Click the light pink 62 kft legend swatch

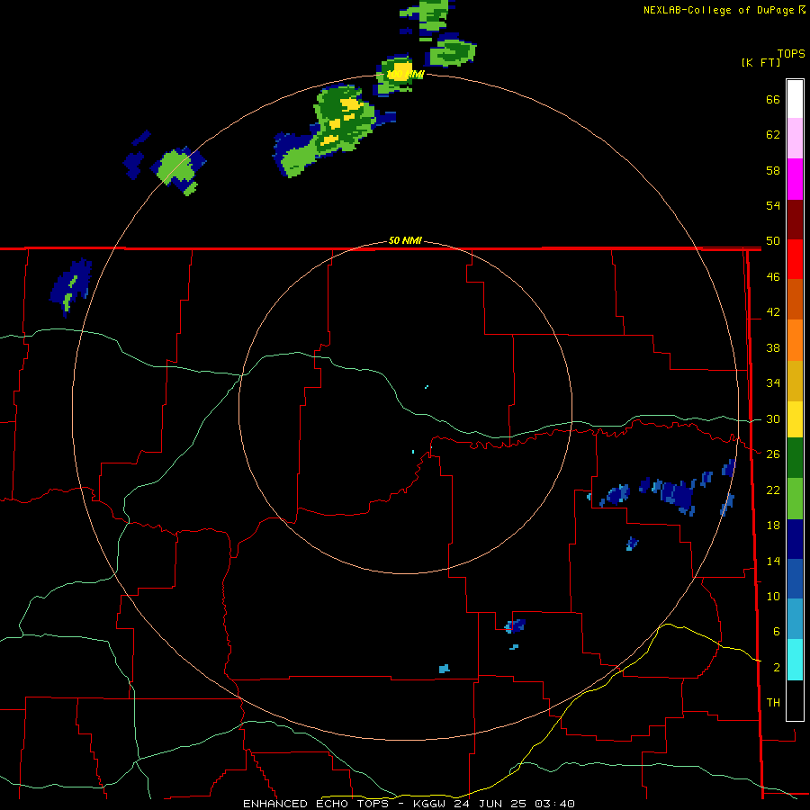(x=795, y=138)
